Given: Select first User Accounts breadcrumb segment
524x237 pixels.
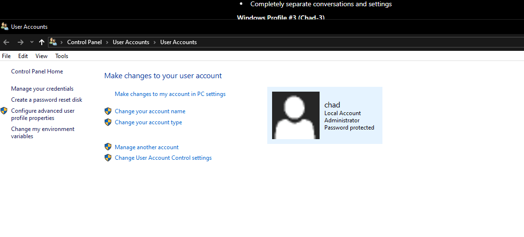Looking at the screenshot, I should tap(131, 42).
